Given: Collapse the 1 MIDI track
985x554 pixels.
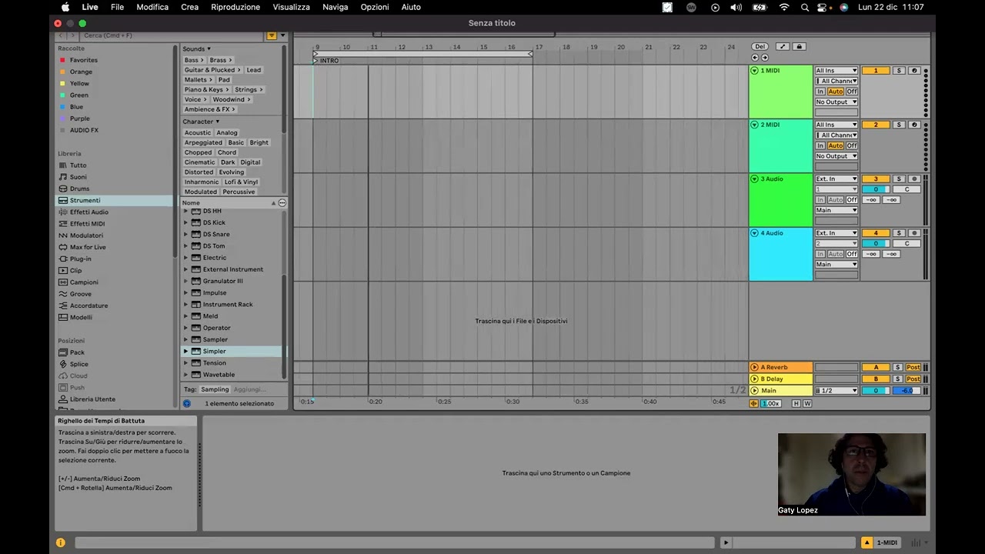Looking at the screenshot, I should point(754,71).
